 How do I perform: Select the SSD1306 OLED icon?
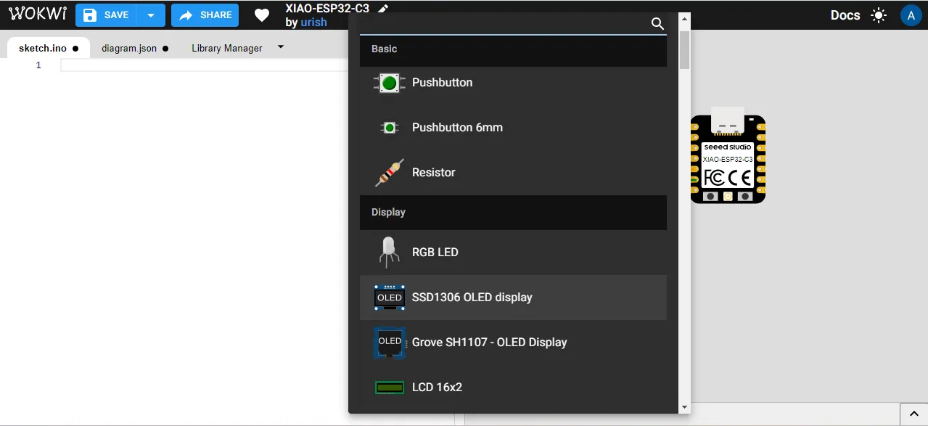click(x=390, y=298)
